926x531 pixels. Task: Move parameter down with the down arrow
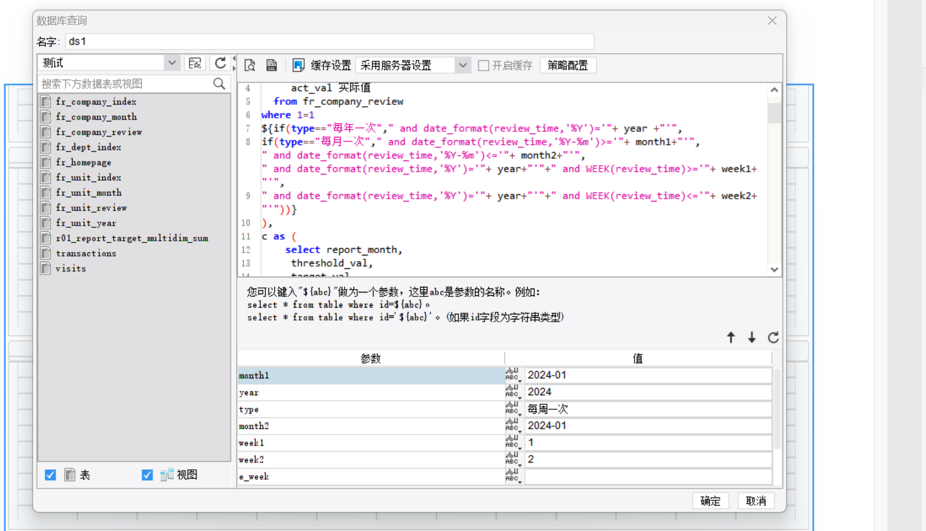(x=752, y=337)
